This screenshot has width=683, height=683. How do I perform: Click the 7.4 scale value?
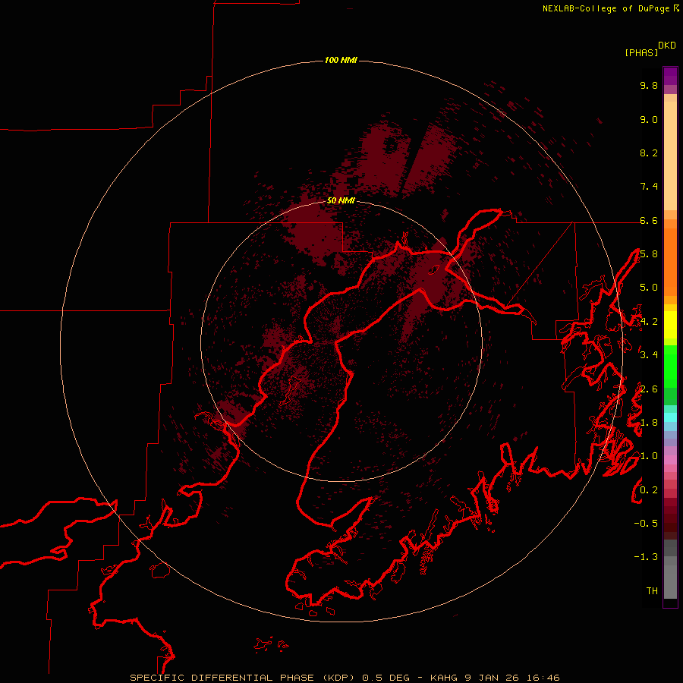[x=649, y=187]
